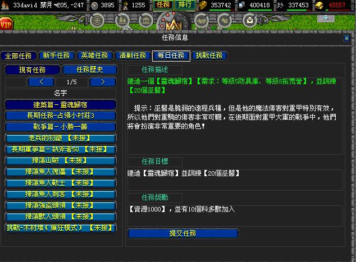Image resolution: width=356 pixels, height=262 pixels.
Task: Close the 任務信息 panel with X
Action: (x=346, y=38)
